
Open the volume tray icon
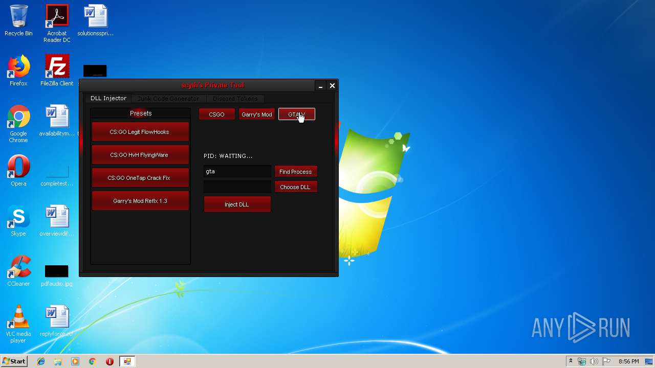[594, 361]
